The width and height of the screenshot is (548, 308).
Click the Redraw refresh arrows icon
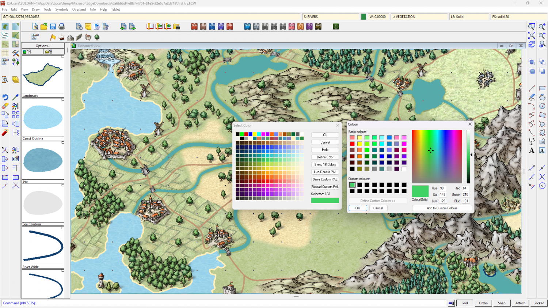[x=532, y=44]
